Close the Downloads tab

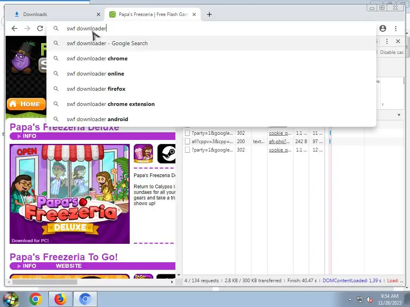(98, 14)
